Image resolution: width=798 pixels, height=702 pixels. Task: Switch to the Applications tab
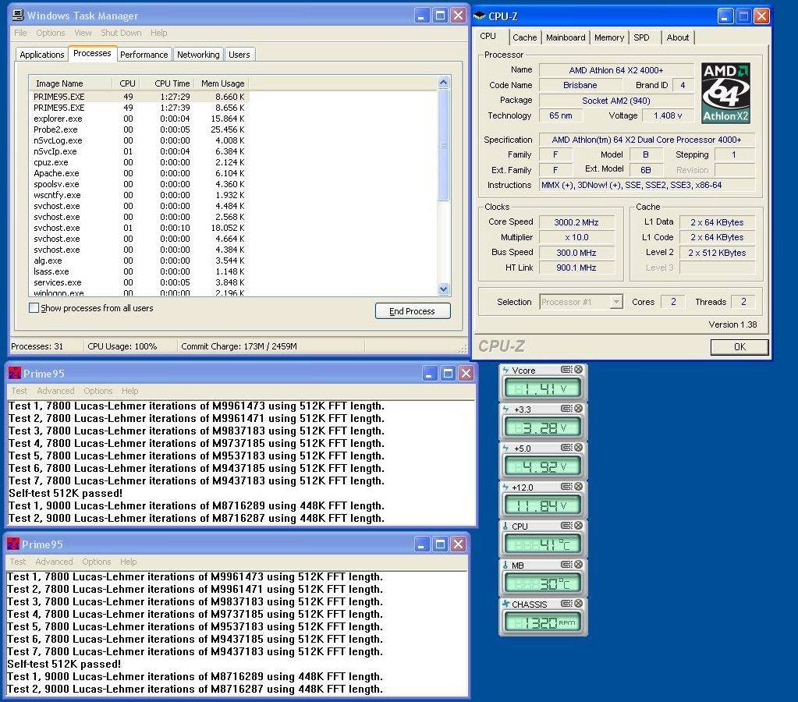[41, 55]
